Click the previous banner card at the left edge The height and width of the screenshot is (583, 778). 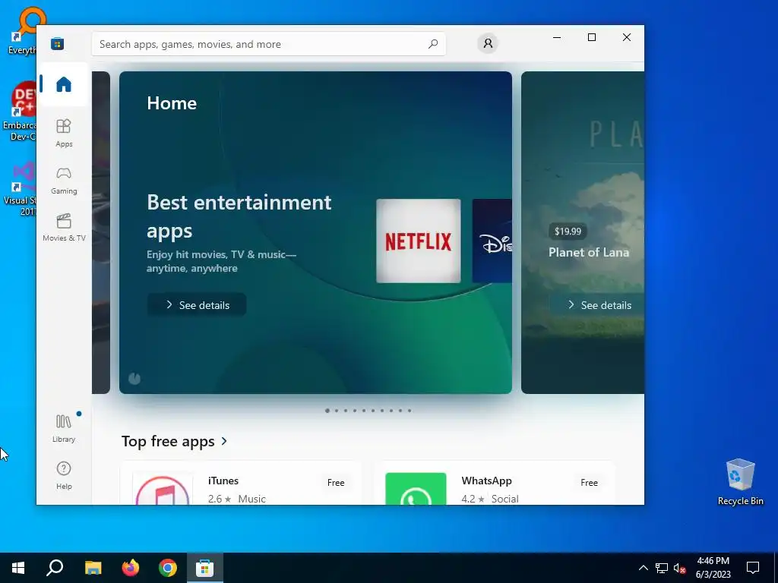(101, 232)
